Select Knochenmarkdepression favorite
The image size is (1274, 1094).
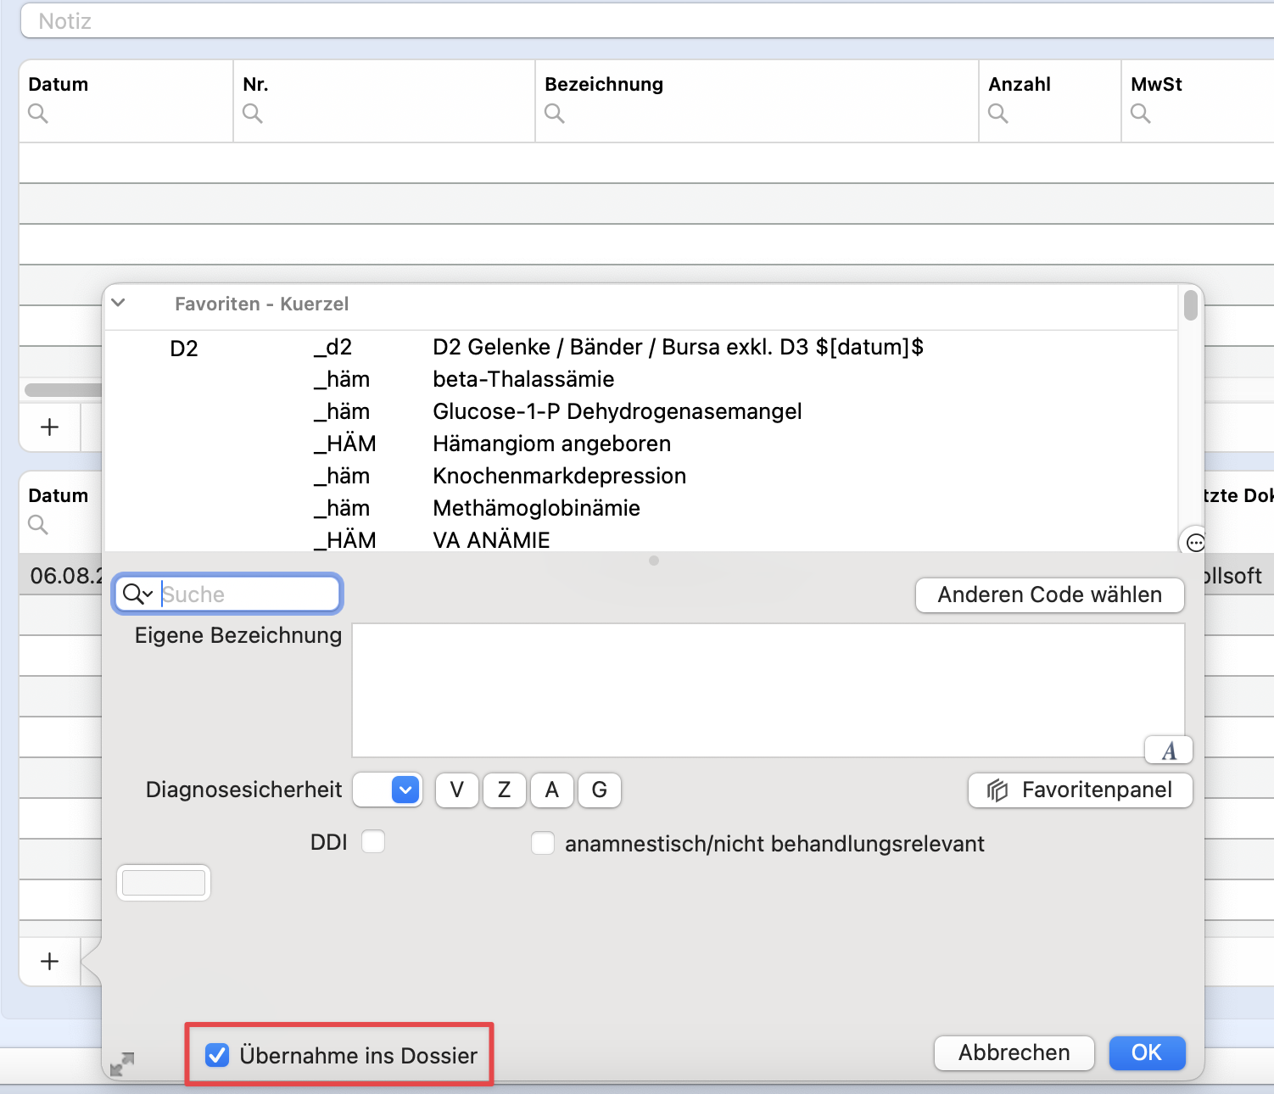point(559,476)
